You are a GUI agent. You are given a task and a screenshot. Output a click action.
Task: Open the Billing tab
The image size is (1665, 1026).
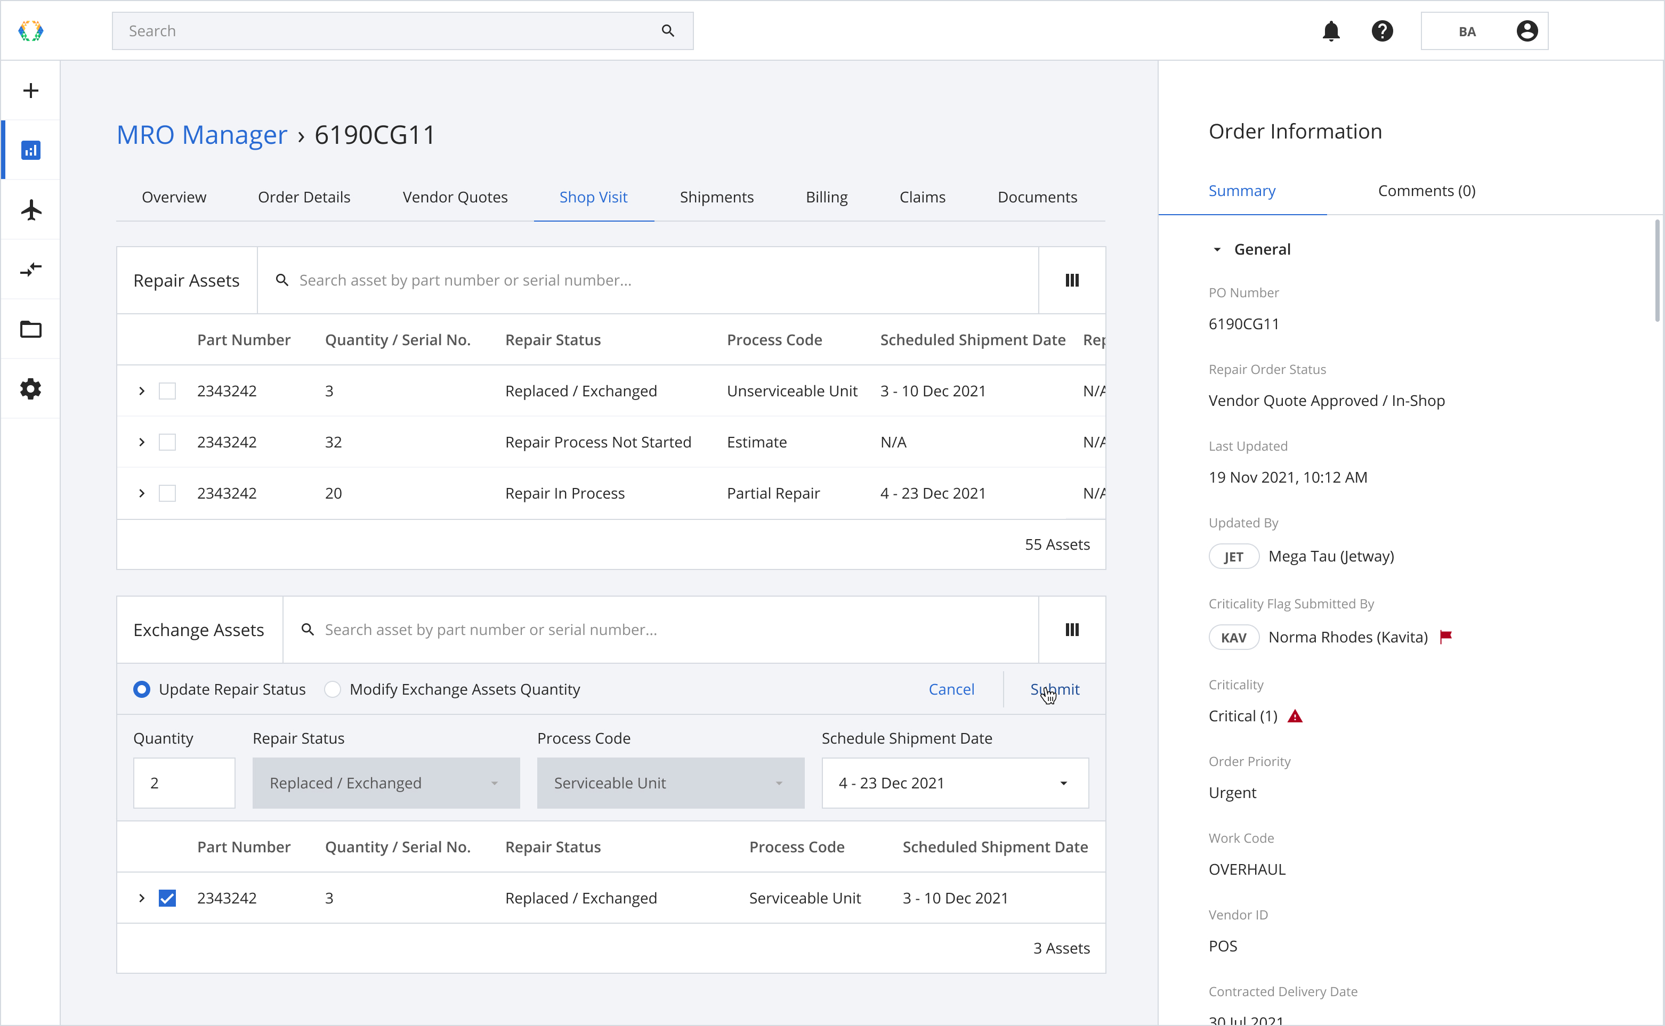827,198
